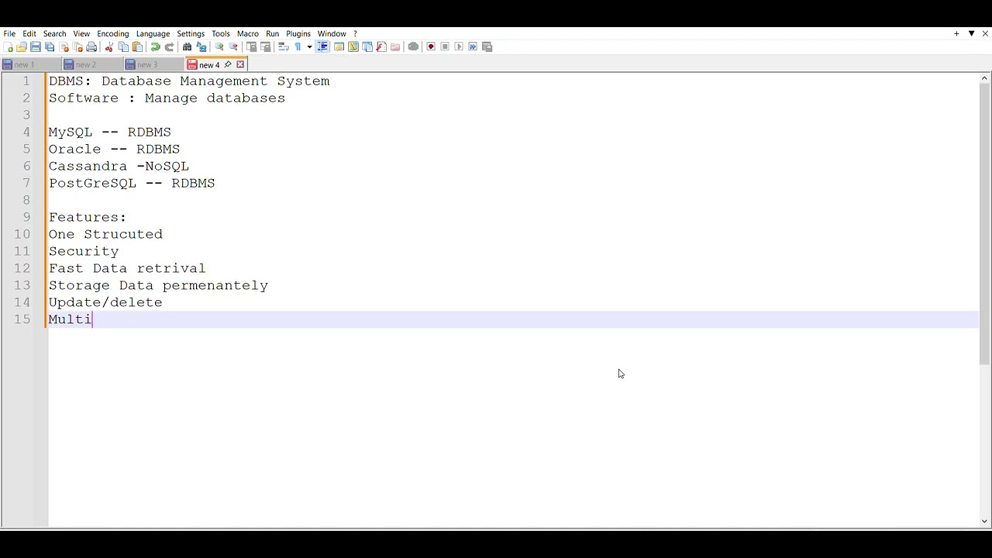The image size is (992, 558).
Task: Toggle the Document List panel icon
Action: click(367, 46)
